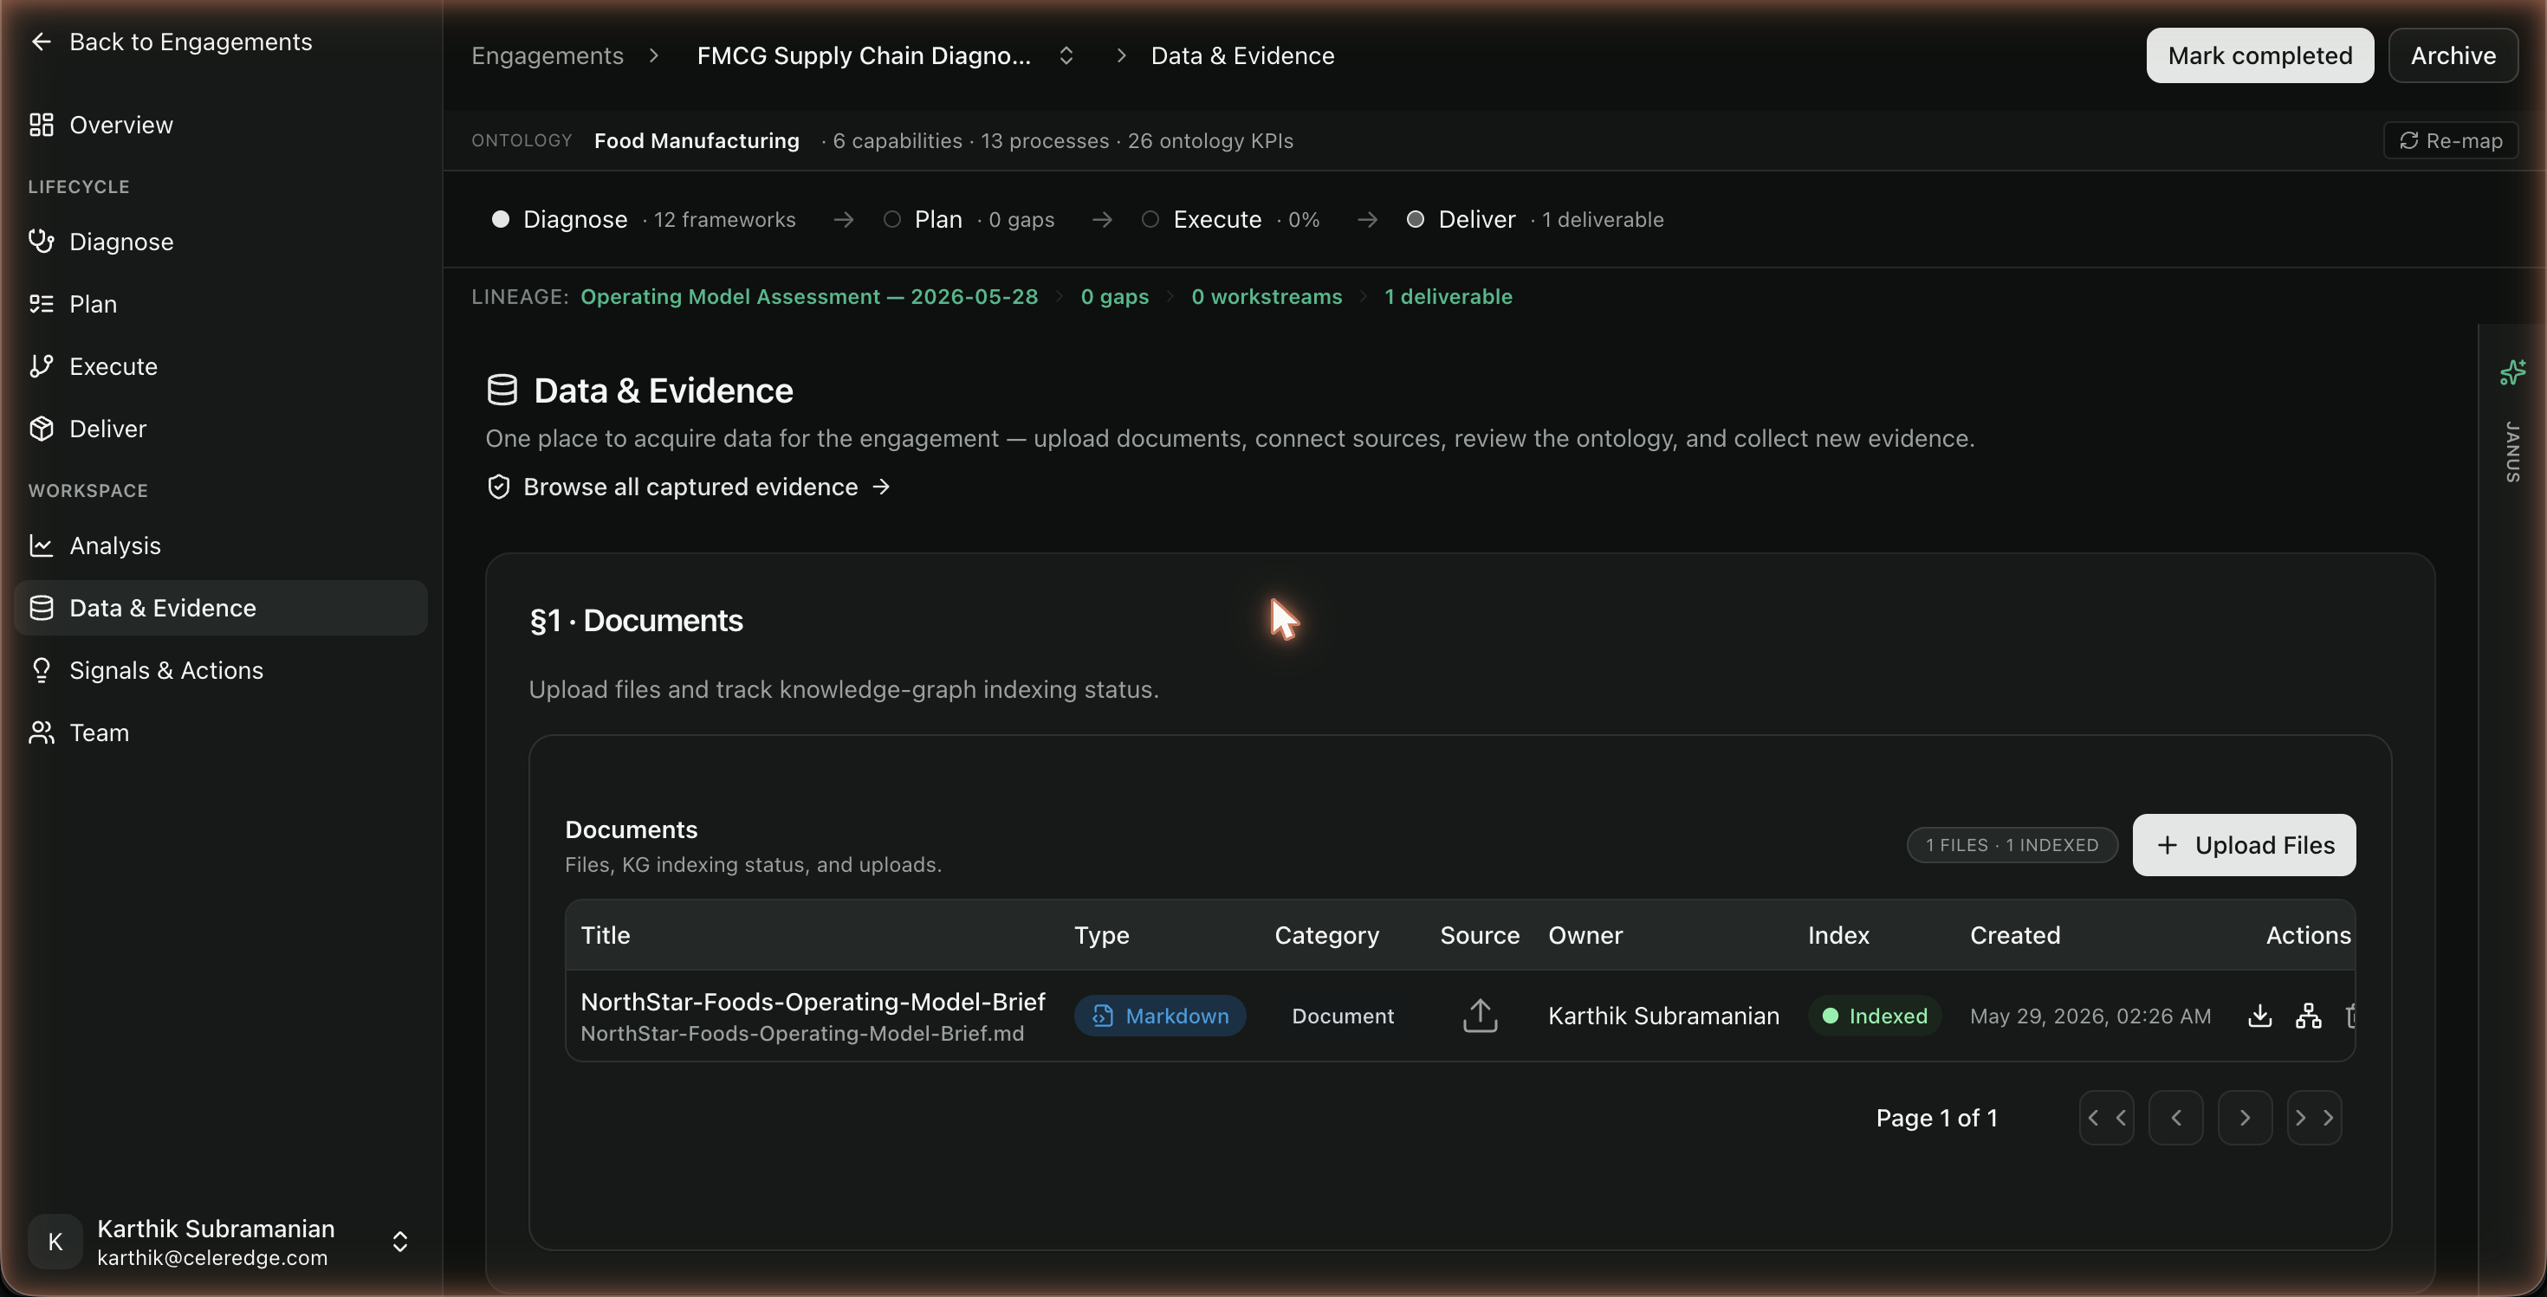The image size is (2547, 1297).
Task: Select the Diagnose stage in lifecycle stepper
Action: click(644, 219)
